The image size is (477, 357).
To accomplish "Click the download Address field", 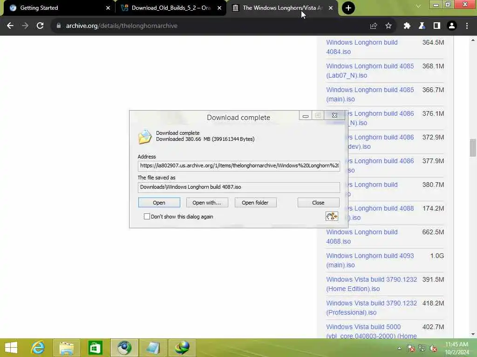I will (239, 166).
